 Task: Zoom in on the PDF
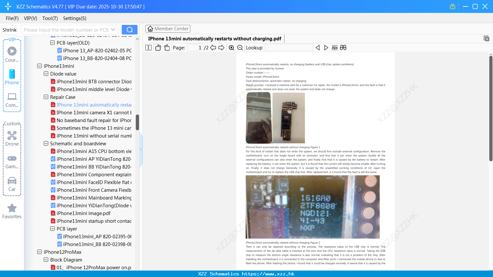click(x=231, y=48)
